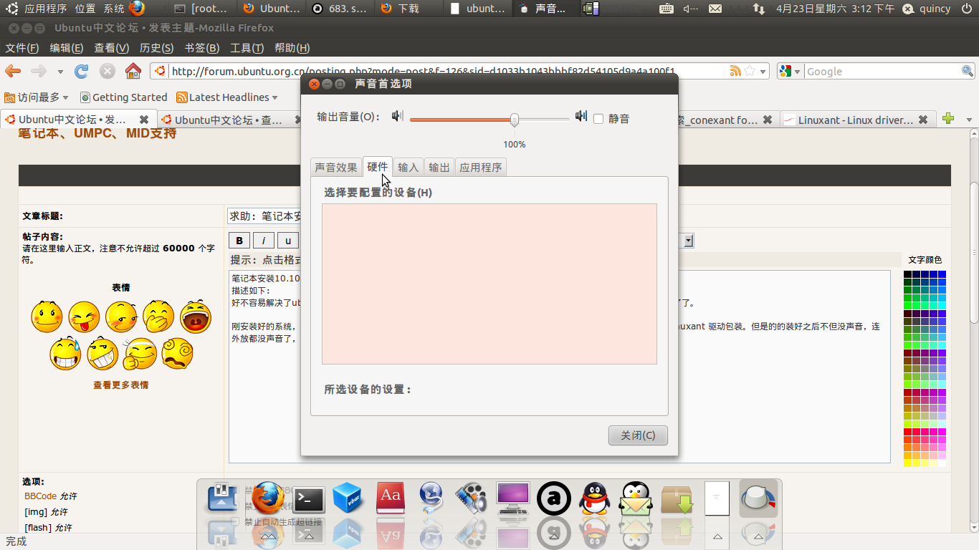Open a new tab with green plus
The image size is (979, 550).
948,119
